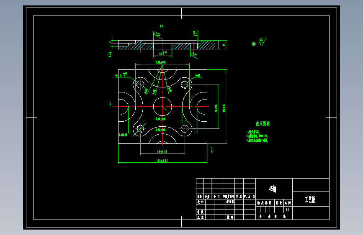Select the 标准化 cell in title block
Screen dimensions: 363x235
tap(230, 202)
